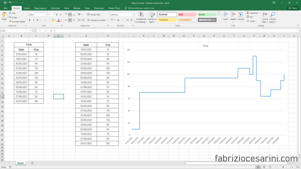Click the Increase Decimal icon

tap(128, 20)
